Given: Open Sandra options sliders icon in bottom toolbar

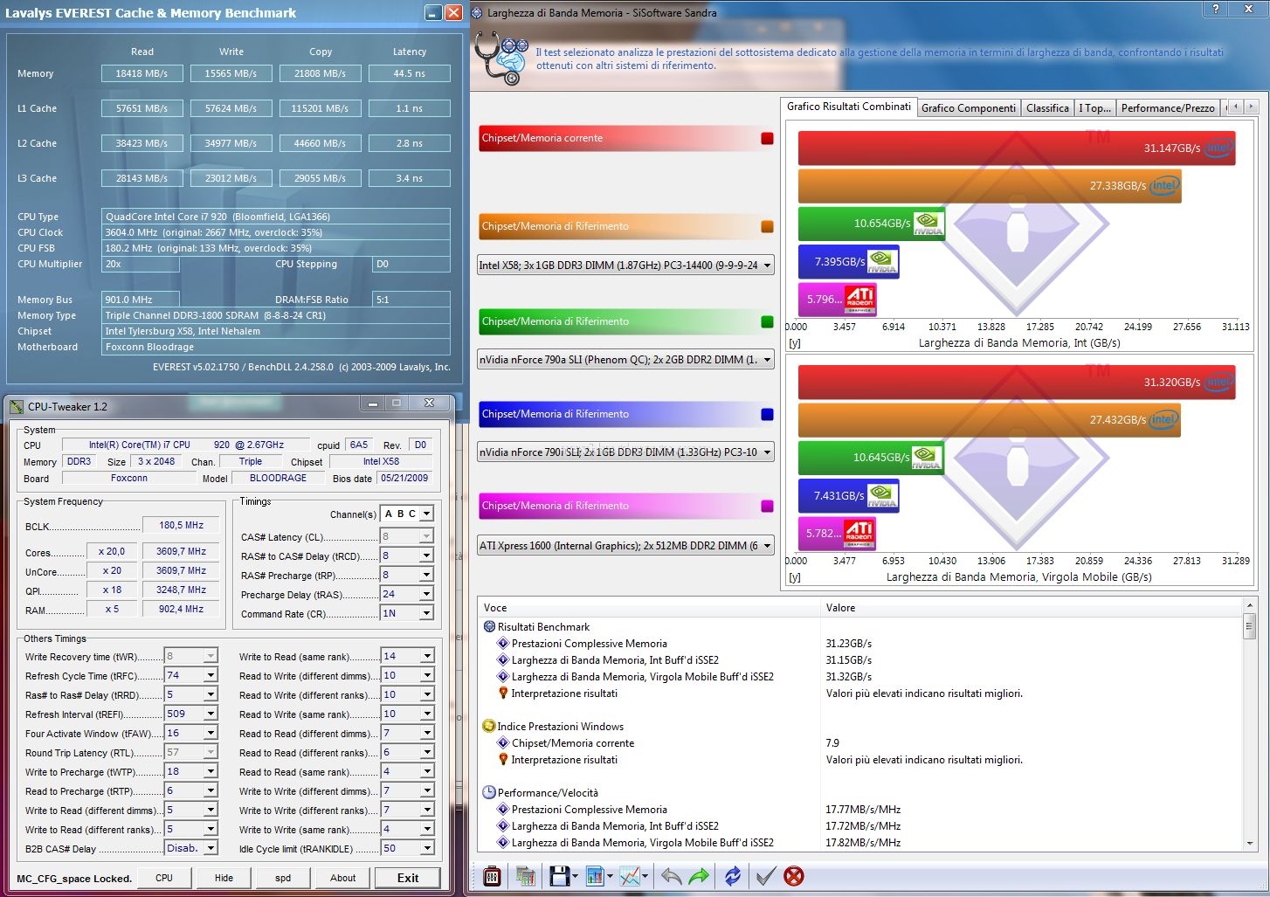Looking at the screenshot, I should point(492,876).
